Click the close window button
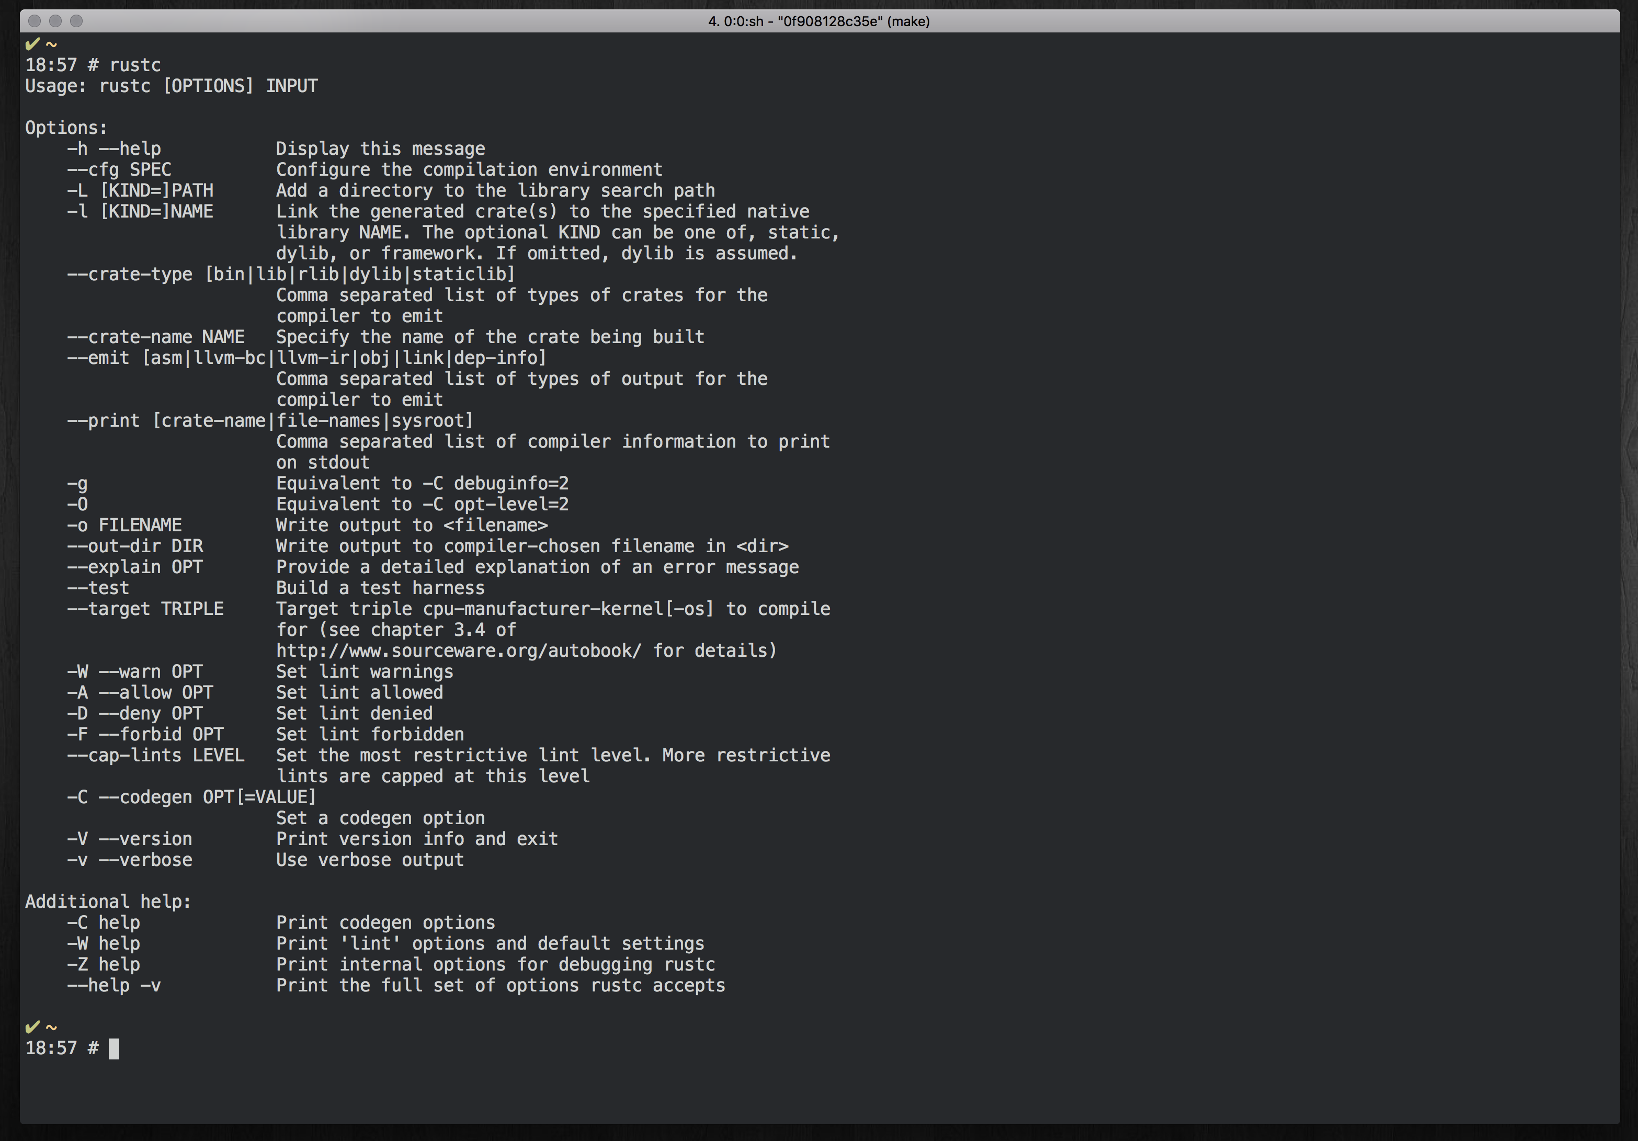The image size is (1638, 1141). [x=33, y=21]
